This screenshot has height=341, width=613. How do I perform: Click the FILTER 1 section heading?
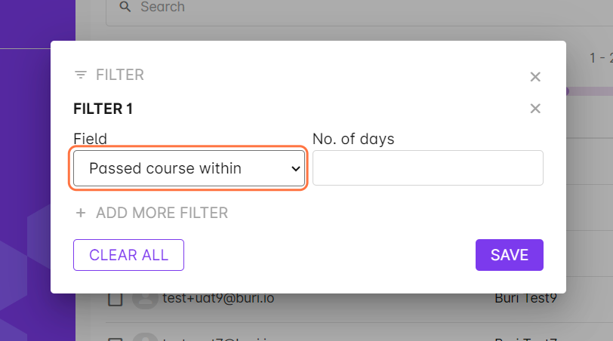[x=103, y=109]
